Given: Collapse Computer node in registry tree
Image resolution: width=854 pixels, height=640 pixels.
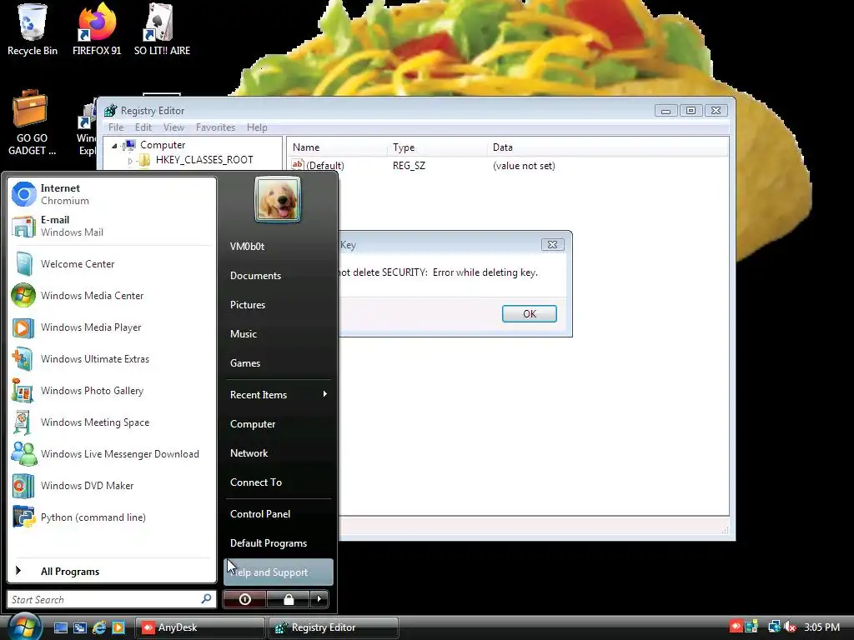Looking at the screenshot, I should (x=114, y=145).
